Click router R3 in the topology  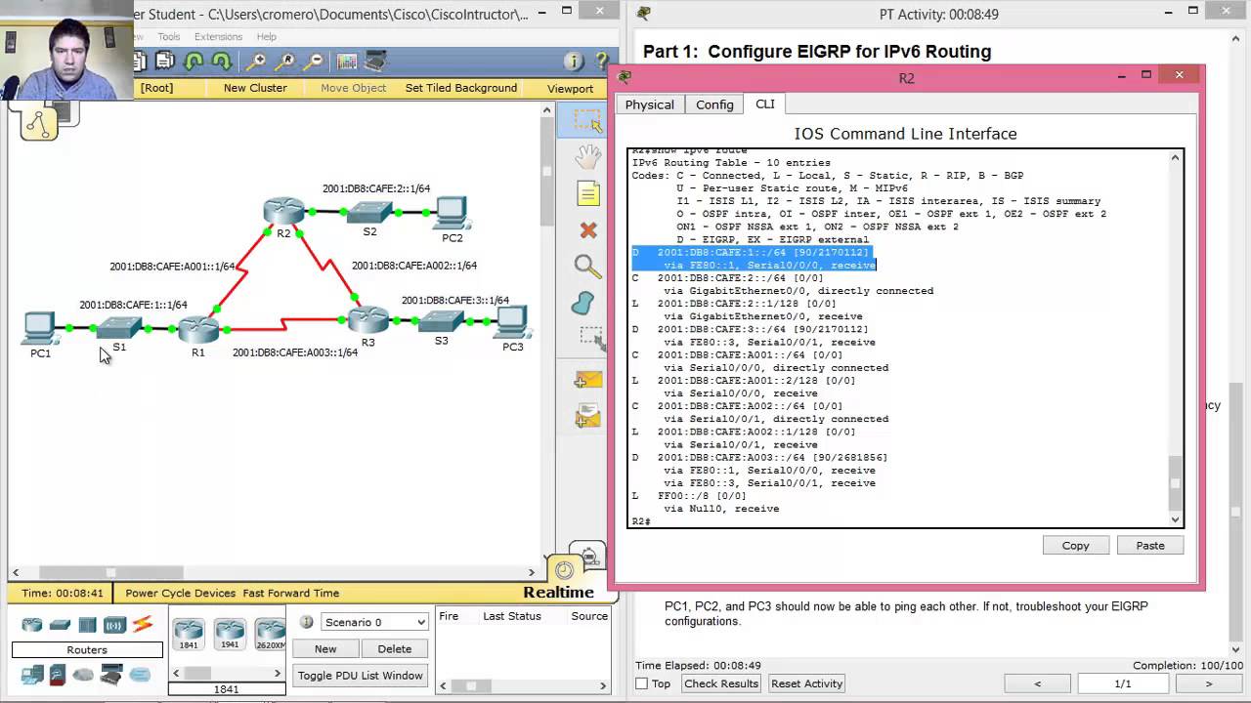pos(367,320)
